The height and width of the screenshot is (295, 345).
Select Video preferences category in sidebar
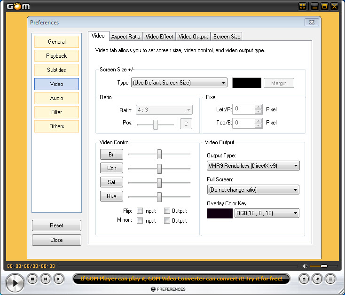click(56, 84)
